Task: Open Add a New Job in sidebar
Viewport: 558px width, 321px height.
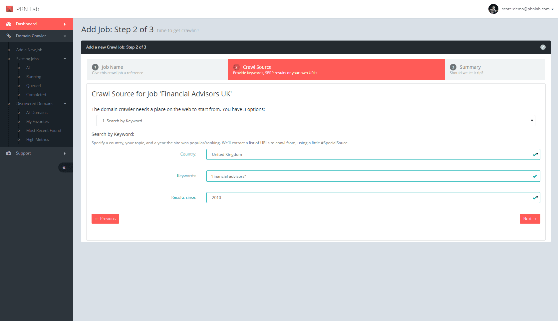Action: pyautogui.click(x=29, y=50)
